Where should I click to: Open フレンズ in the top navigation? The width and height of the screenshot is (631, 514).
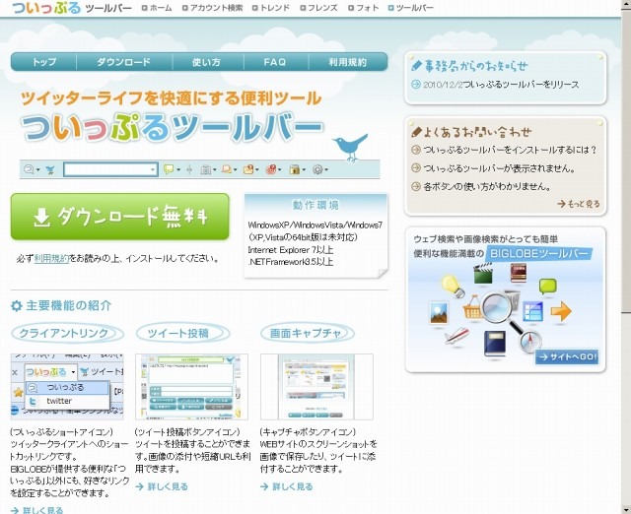tap(318, 8)
